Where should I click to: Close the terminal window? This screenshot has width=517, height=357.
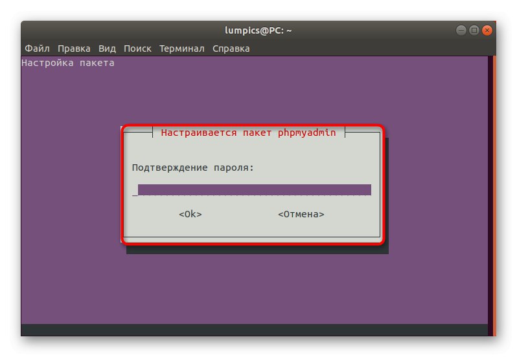pos(487,30)
